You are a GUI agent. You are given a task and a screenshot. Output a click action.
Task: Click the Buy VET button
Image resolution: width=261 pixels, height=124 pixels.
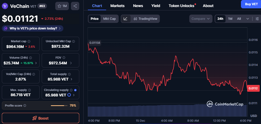point(251,4)
